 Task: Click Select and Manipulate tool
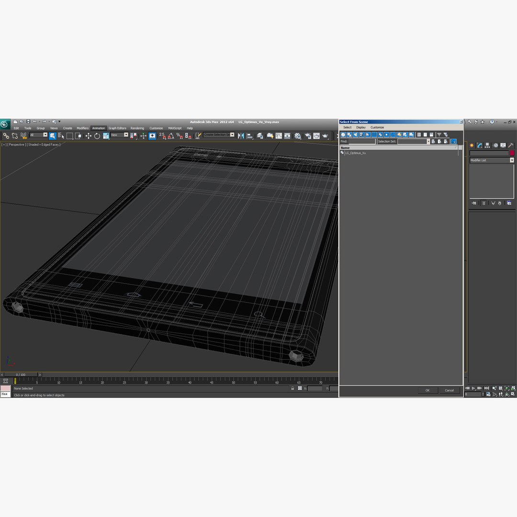pyautogui.click(x=143, y=136)
